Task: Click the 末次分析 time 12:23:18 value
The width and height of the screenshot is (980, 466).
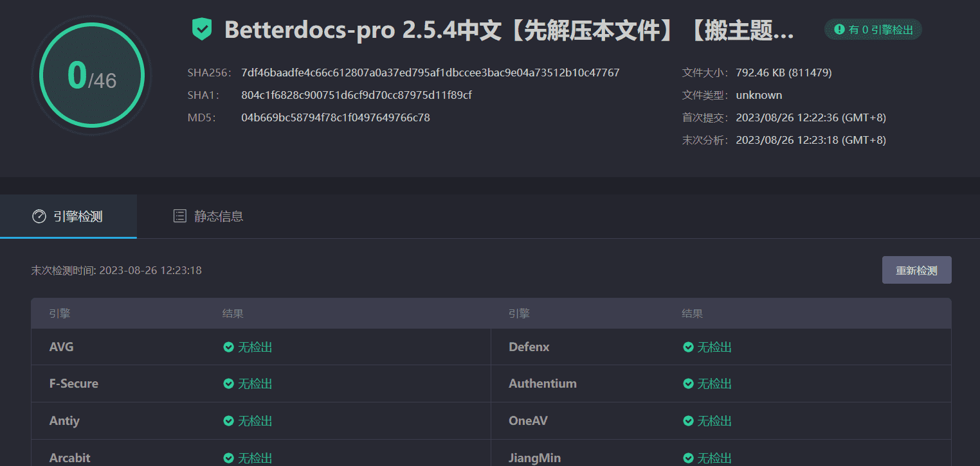Action: click(811, 140)
